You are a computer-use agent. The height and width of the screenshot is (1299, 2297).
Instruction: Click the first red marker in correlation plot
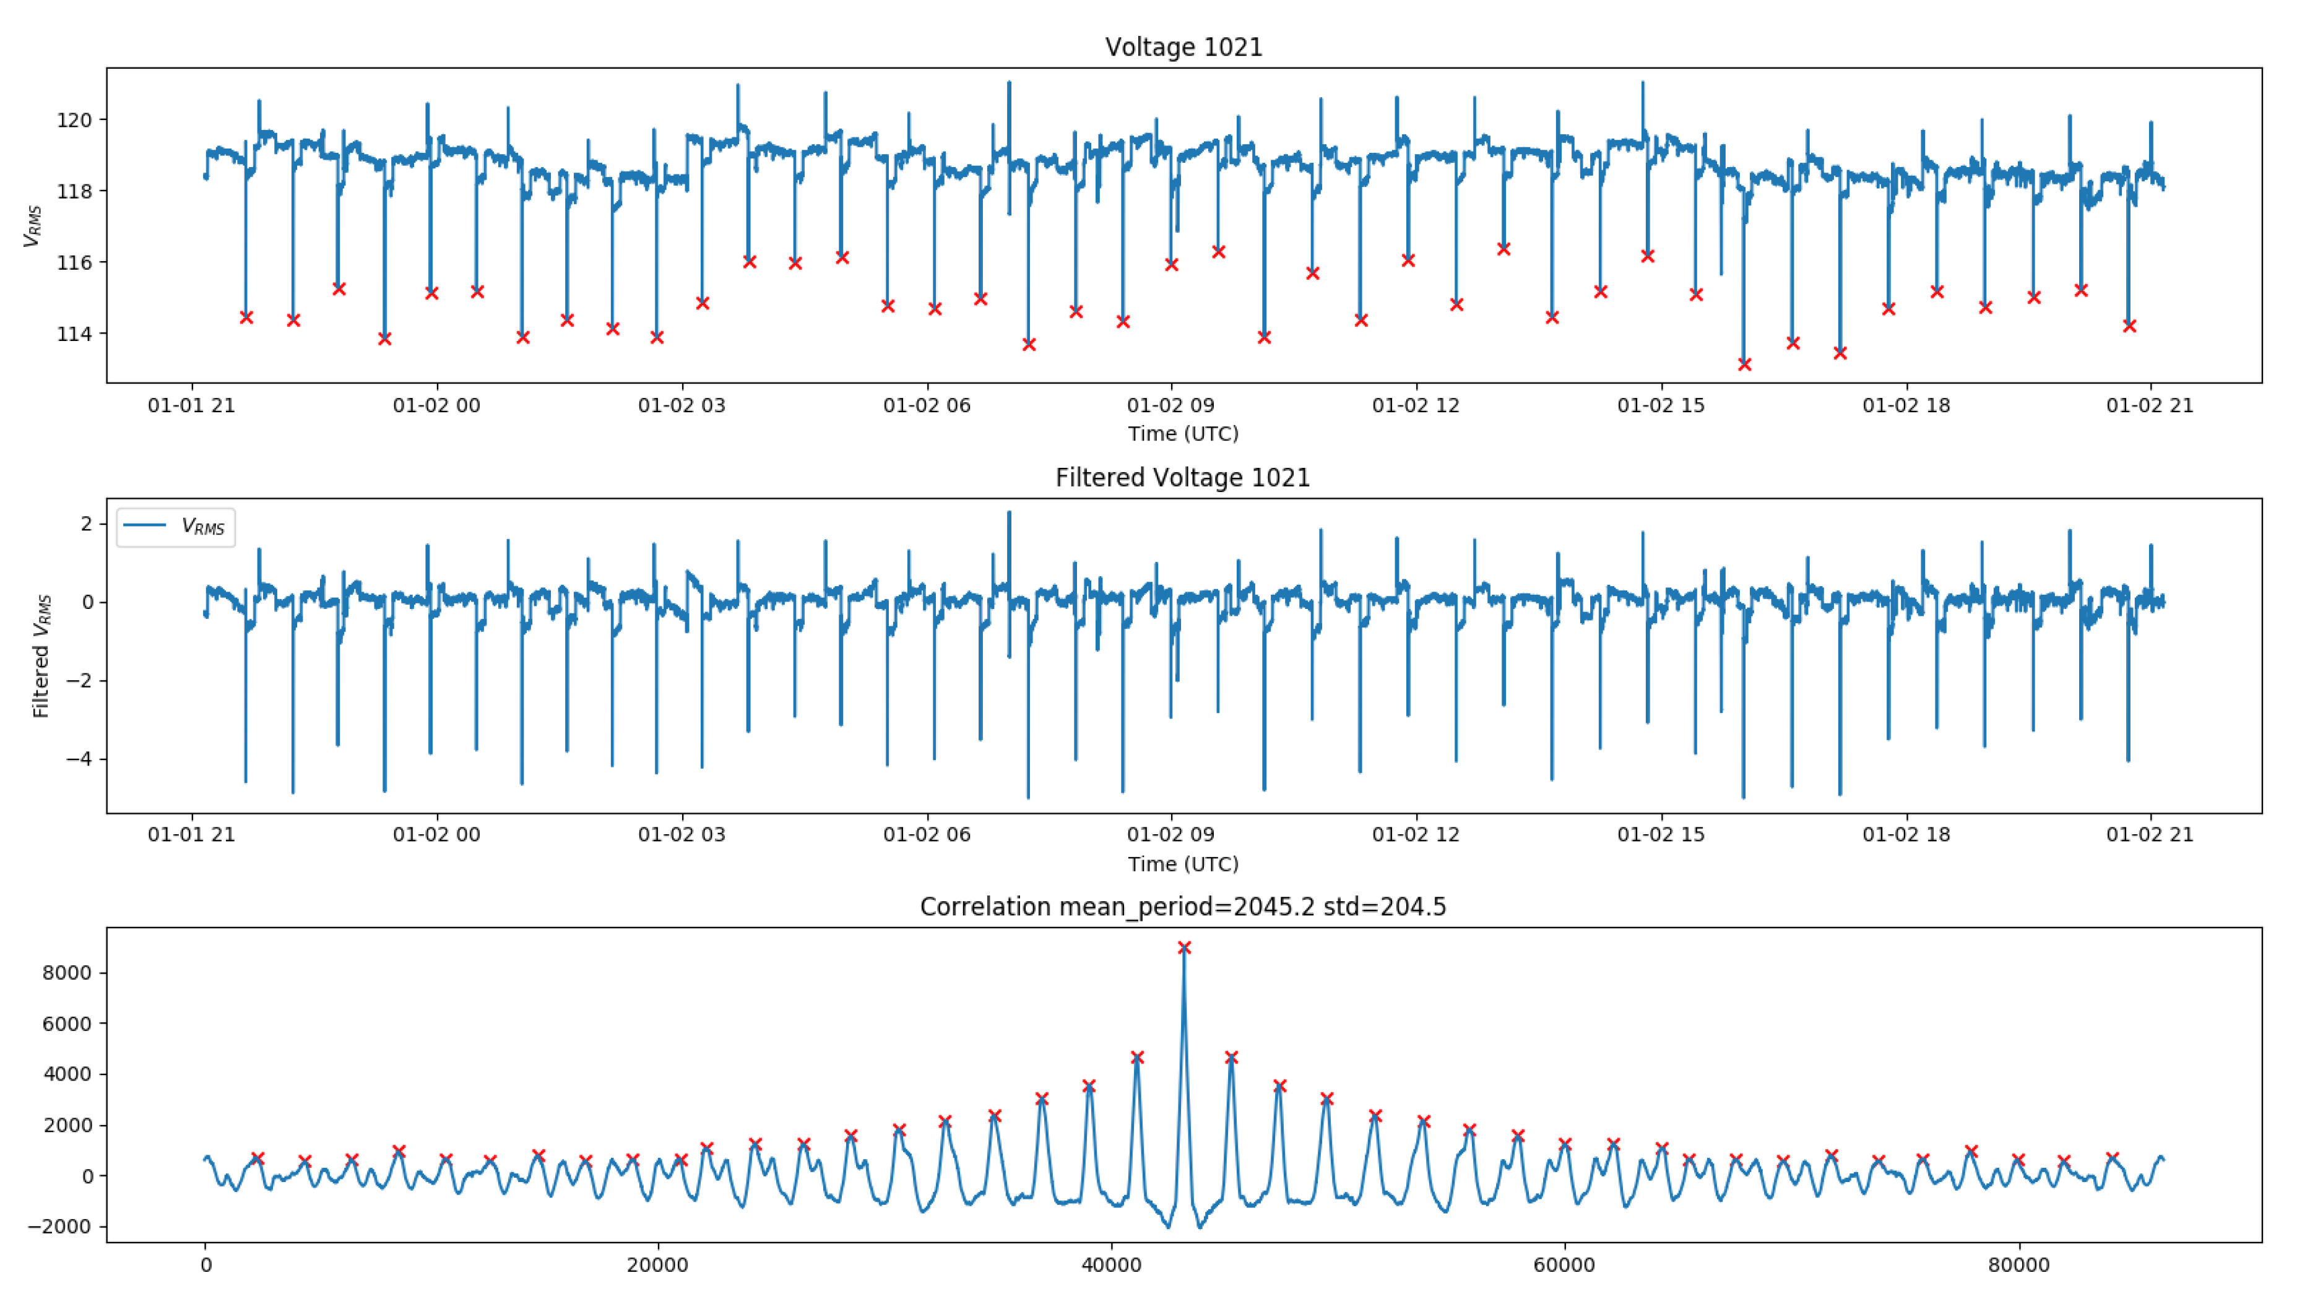(257, 1158)
